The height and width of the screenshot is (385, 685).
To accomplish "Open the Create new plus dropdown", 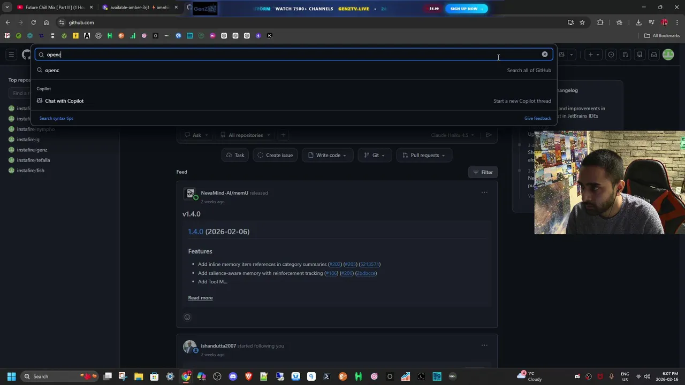I will tap(593, 55).
